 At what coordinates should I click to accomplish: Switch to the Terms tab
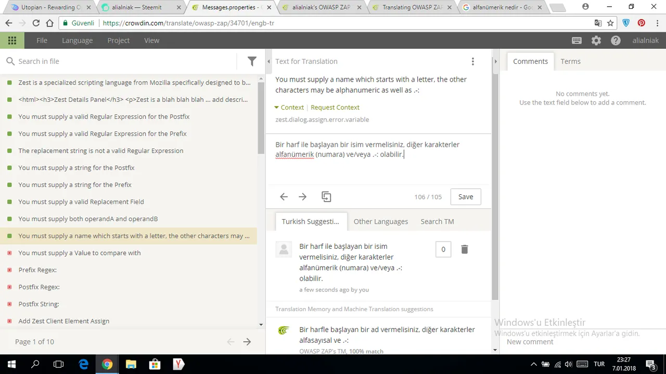(x=570, y=61)
